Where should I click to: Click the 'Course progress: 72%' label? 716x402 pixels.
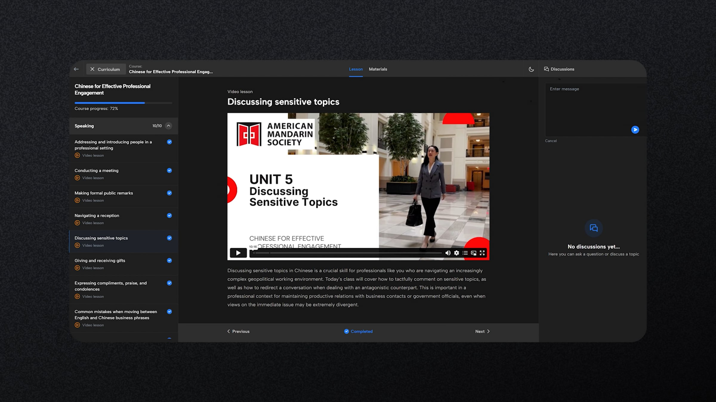tap(96, 108)
